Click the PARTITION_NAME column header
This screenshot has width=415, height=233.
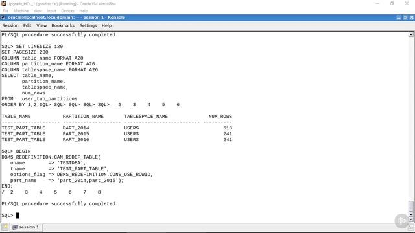(x=83, y=116)
